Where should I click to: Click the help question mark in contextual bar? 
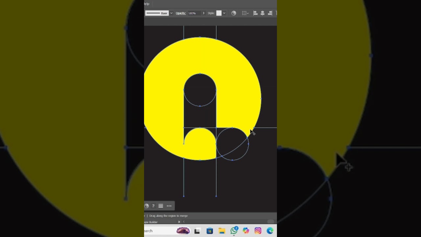(153, 206)
